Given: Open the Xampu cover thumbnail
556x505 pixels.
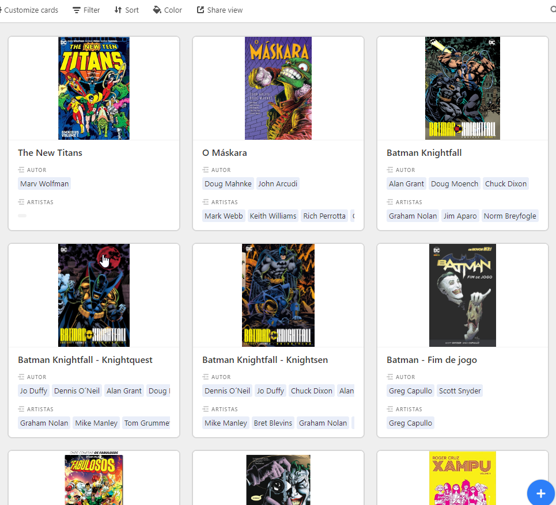Looking at the screenshot, I should point(463,478).
